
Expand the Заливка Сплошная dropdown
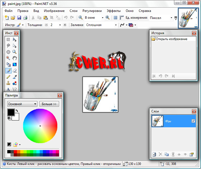116,25
